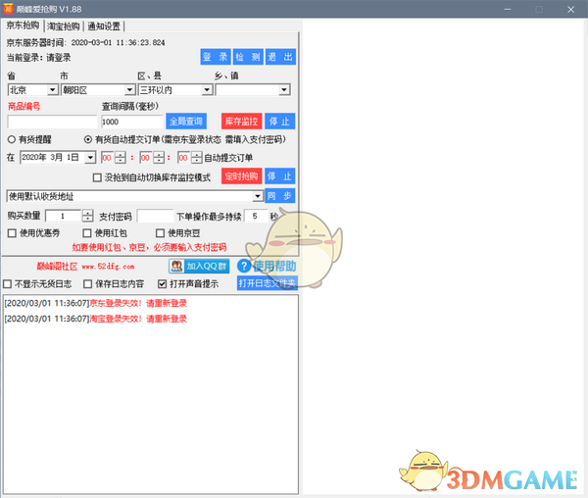588x498 pixels.
Task: Click the 下单操作最多持续 seconds field
Action: tap(256, 216)
